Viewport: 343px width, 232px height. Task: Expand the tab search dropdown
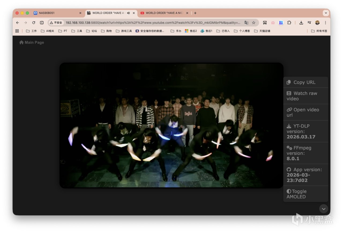[x=326, y=13]
